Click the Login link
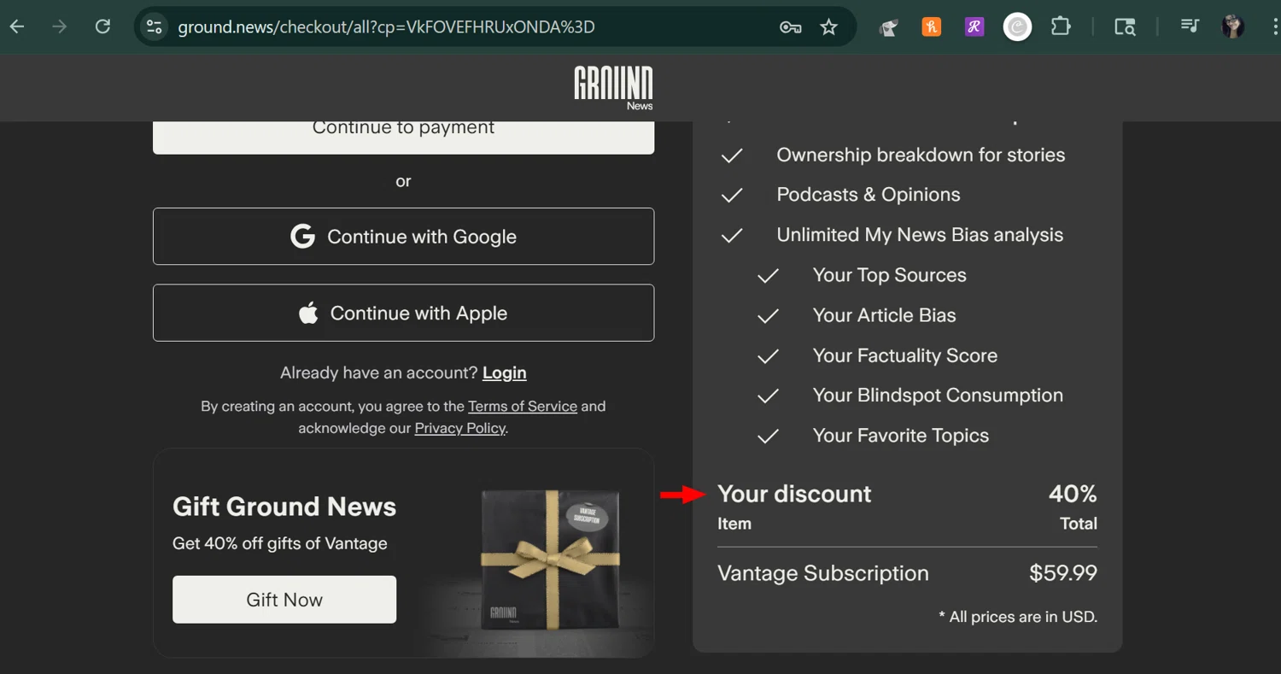This screenshot has width=1281, height=674. coord(504,372)
